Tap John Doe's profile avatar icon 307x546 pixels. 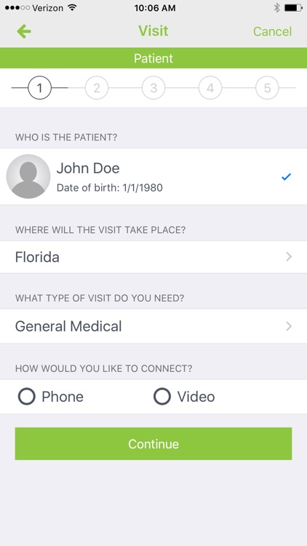pos(28,177)
